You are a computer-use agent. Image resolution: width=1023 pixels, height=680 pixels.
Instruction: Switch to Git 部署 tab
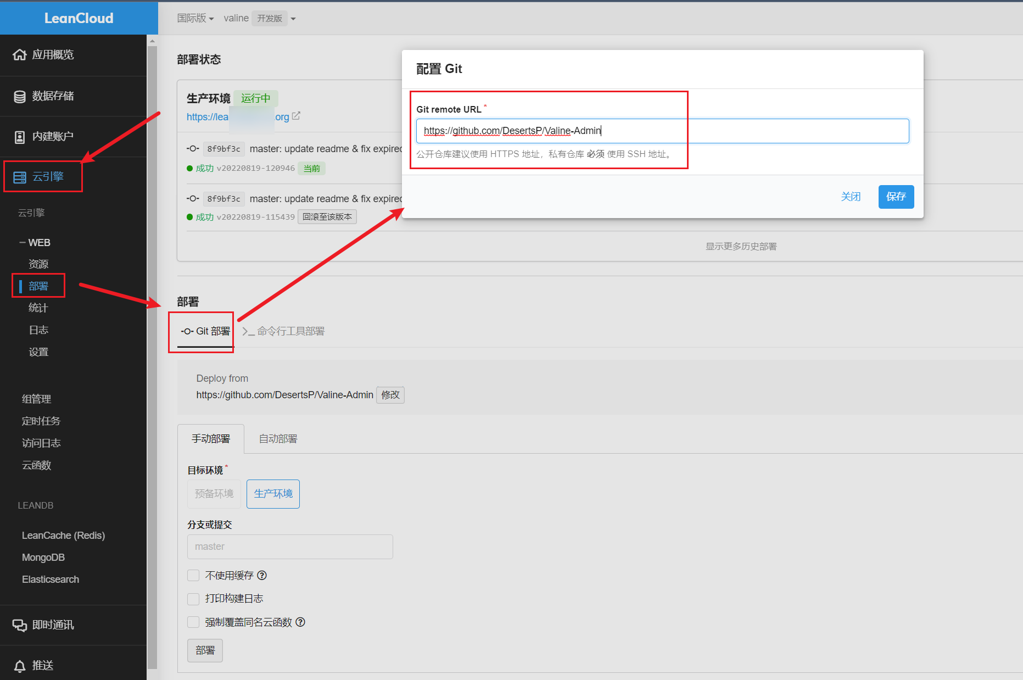(205, 331)
